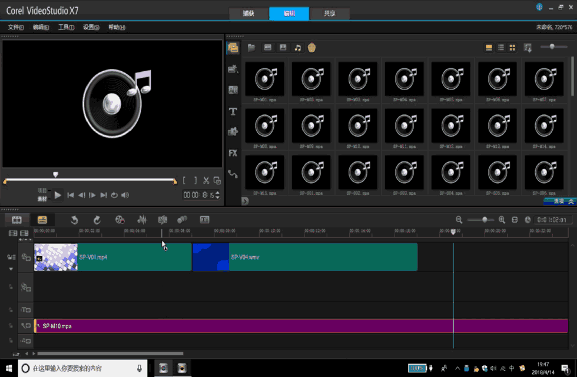Click the project duration clock icon
This screenshot has height=377, width=577.
pos(528,220)
